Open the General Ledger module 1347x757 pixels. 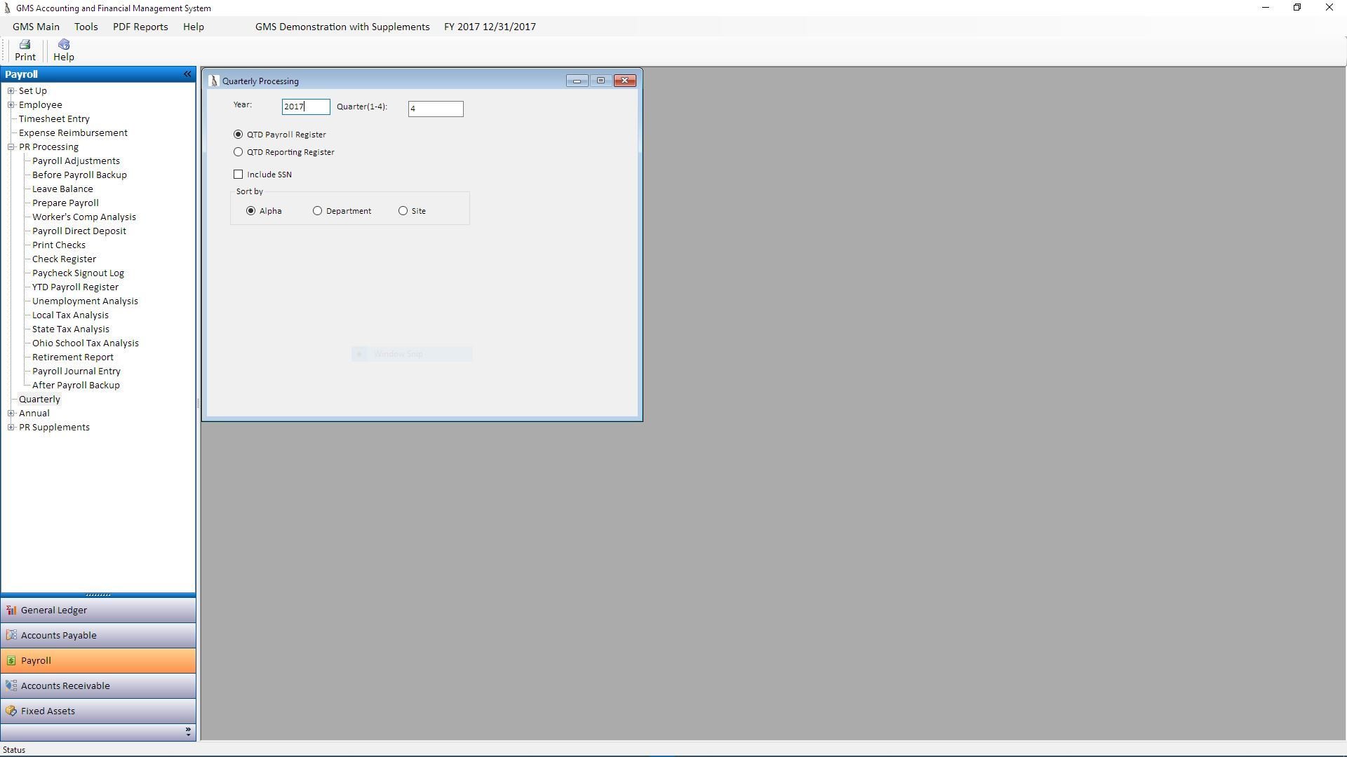(53, 611)
